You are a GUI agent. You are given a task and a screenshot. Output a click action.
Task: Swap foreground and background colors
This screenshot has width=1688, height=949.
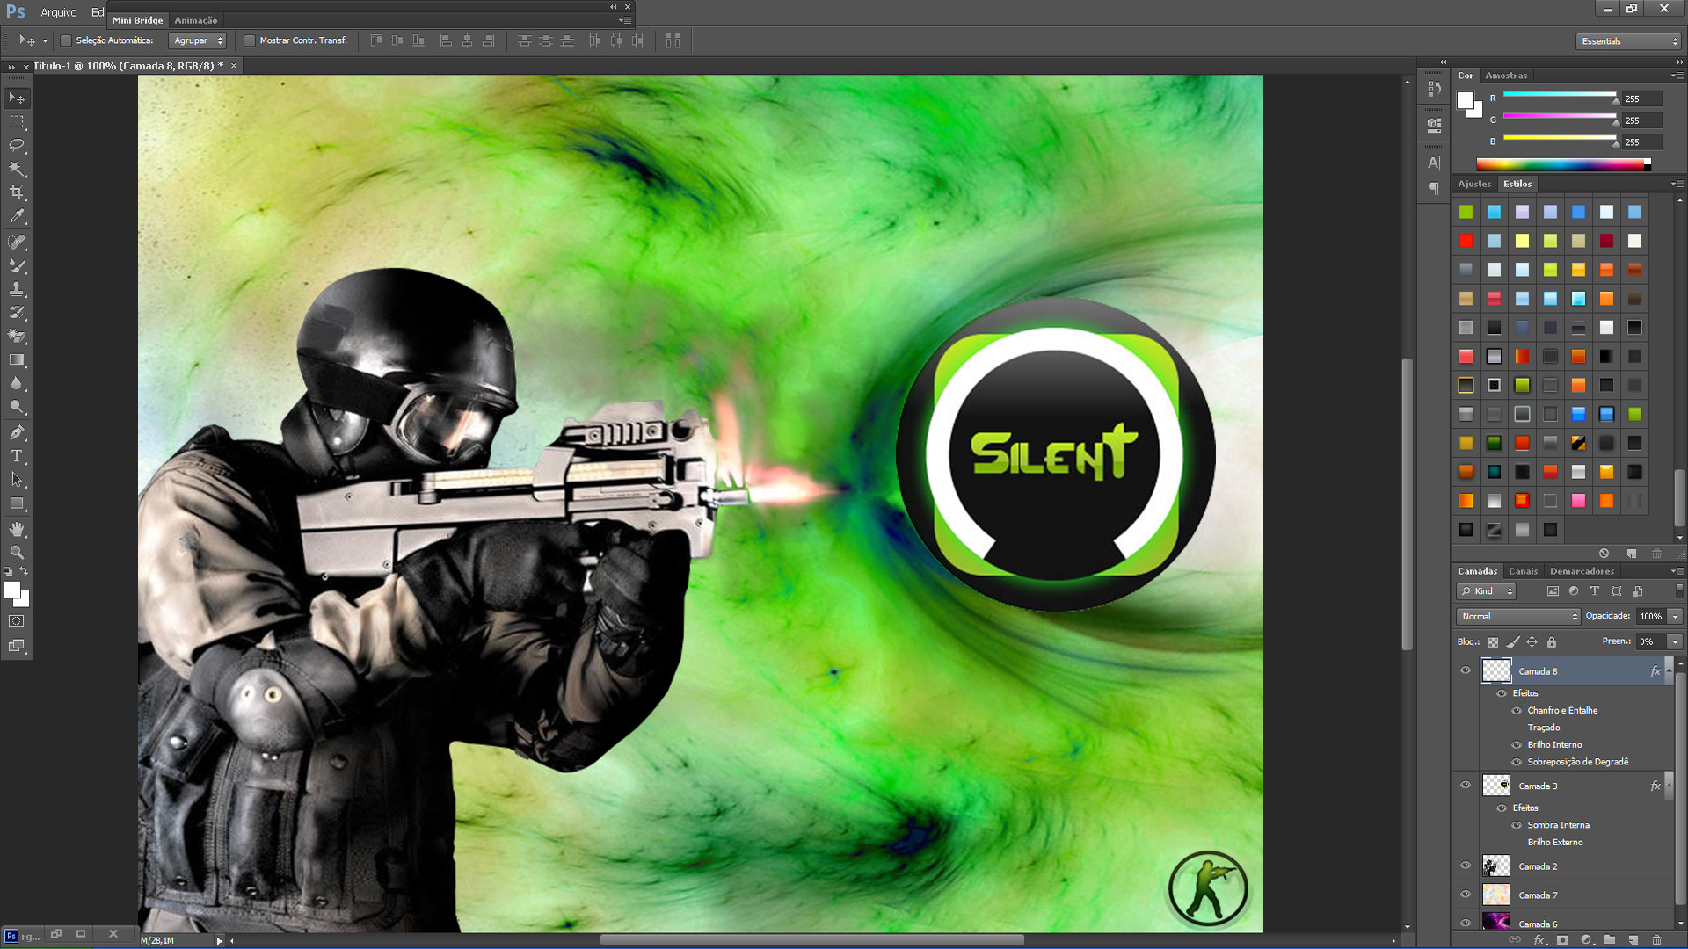(24, 572)
